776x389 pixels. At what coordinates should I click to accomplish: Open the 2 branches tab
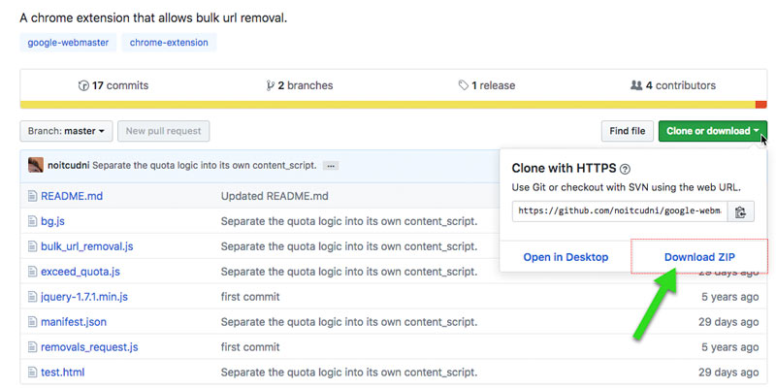pos(299,85)
